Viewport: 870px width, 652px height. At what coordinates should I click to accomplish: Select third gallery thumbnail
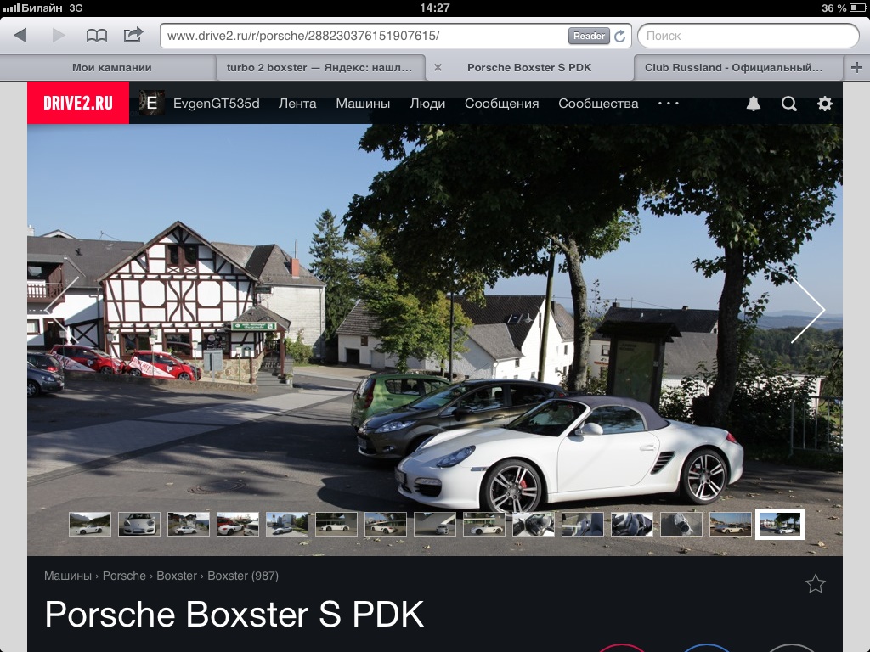point(189,524)
